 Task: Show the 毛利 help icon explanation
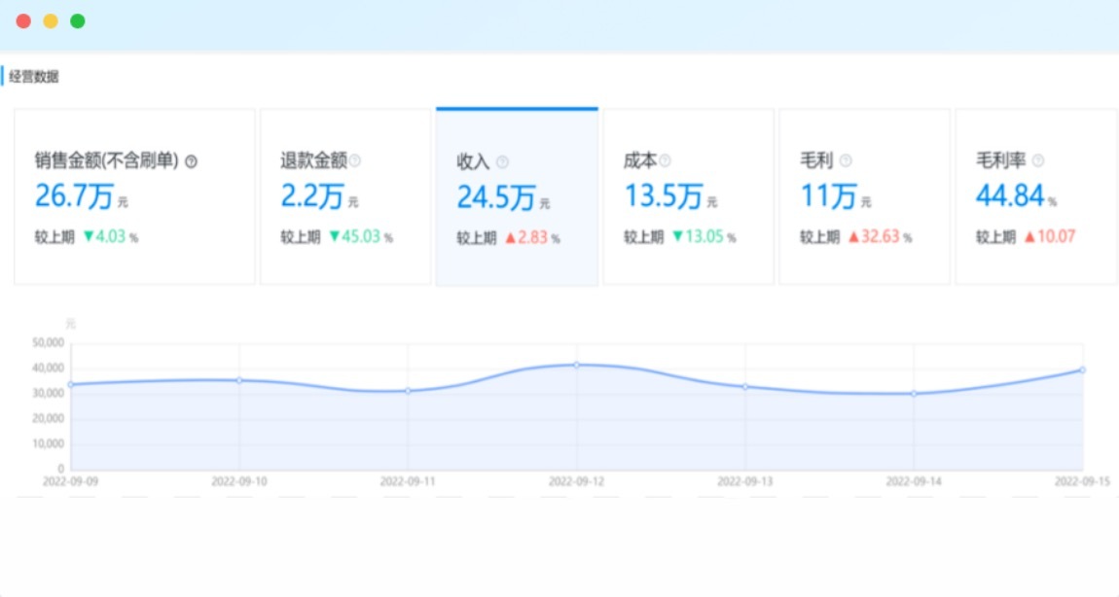click(846, 160)
